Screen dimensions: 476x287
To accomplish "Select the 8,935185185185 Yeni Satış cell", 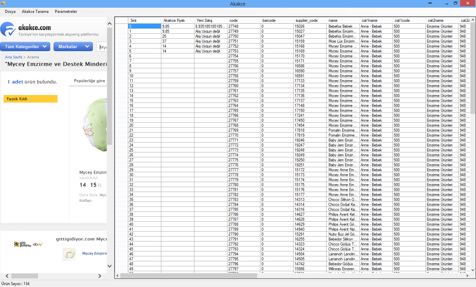I will point(211,26).
